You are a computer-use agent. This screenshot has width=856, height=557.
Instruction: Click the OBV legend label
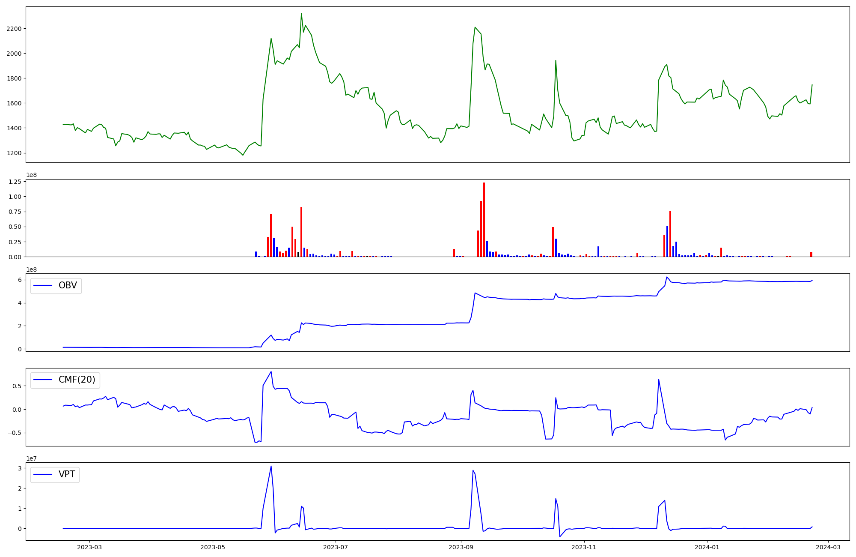click(68, 286)
